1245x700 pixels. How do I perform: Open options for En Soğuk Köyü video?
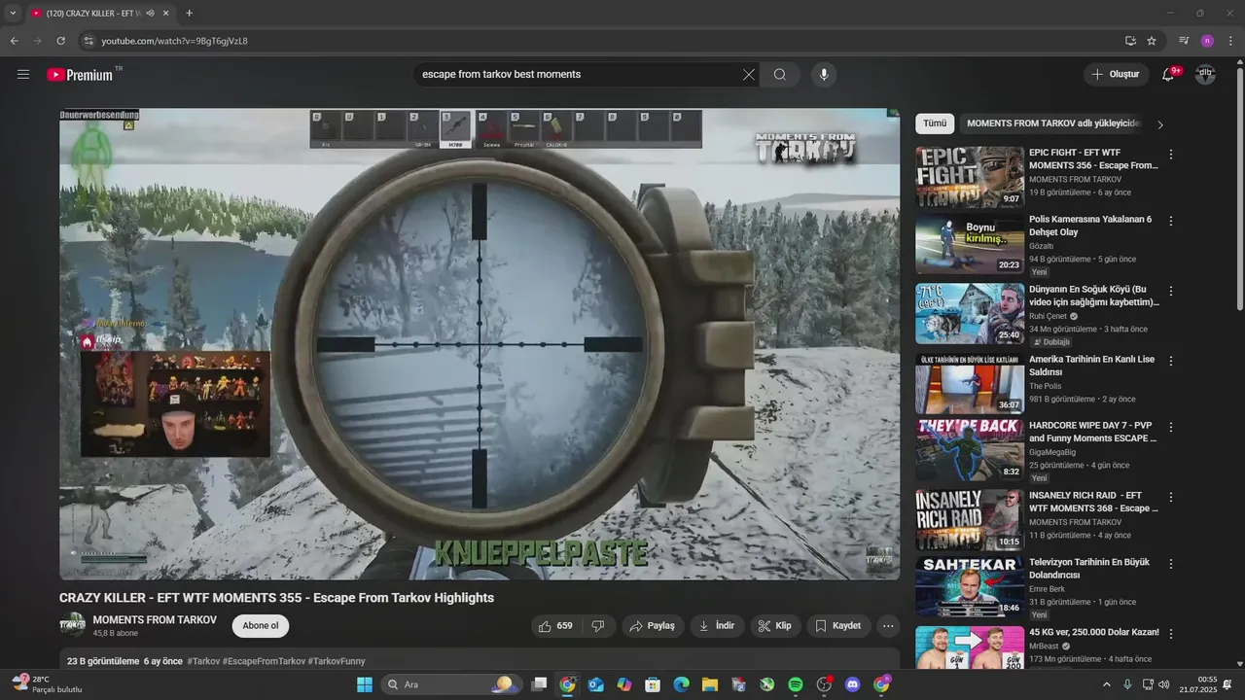coord(1171,291)
